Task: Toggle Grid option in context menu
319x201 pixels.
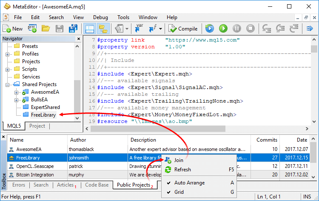Action: coord(179,192)
